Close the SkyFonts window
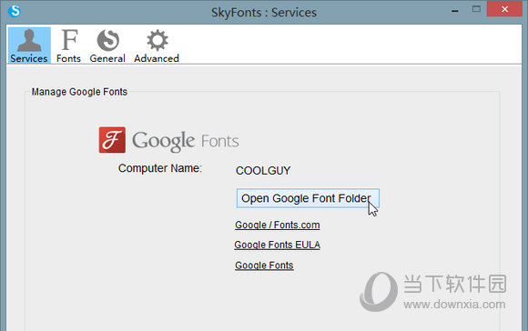This screenshot has height=331, width=528. 504,9
